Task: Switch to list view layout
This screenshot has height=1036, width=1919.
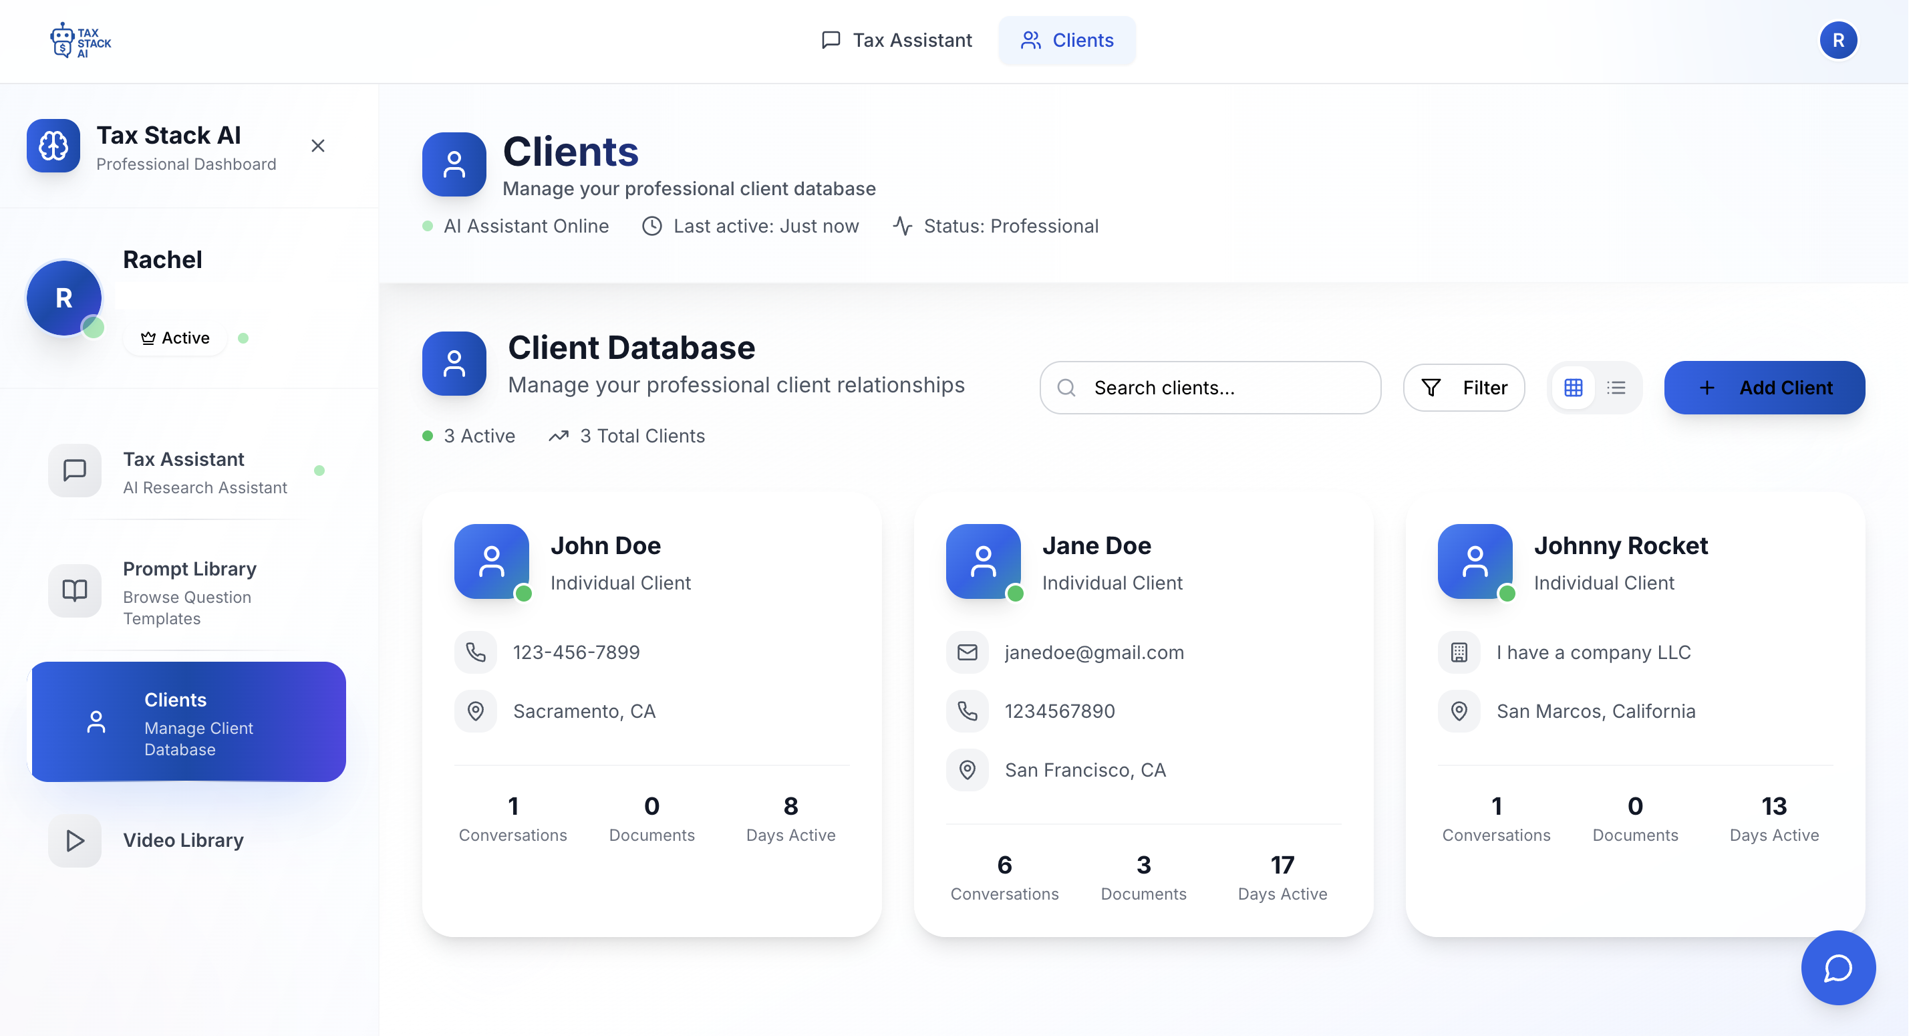Action: 1616,388
